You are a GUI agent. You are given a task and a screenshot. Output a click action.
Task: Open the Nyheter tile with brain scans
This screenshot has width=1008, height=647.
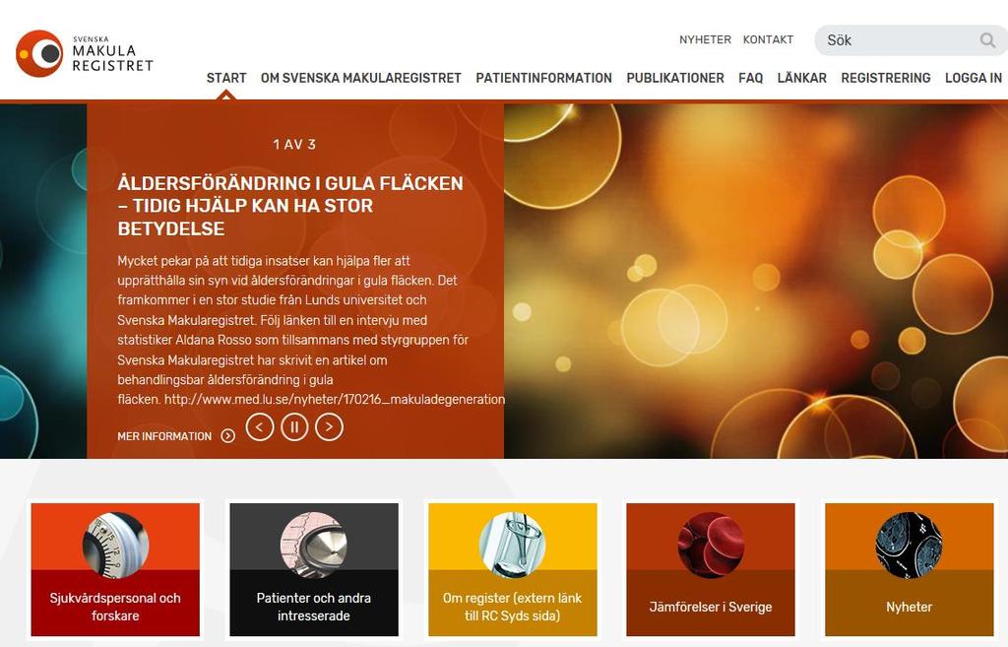(909, 545)
